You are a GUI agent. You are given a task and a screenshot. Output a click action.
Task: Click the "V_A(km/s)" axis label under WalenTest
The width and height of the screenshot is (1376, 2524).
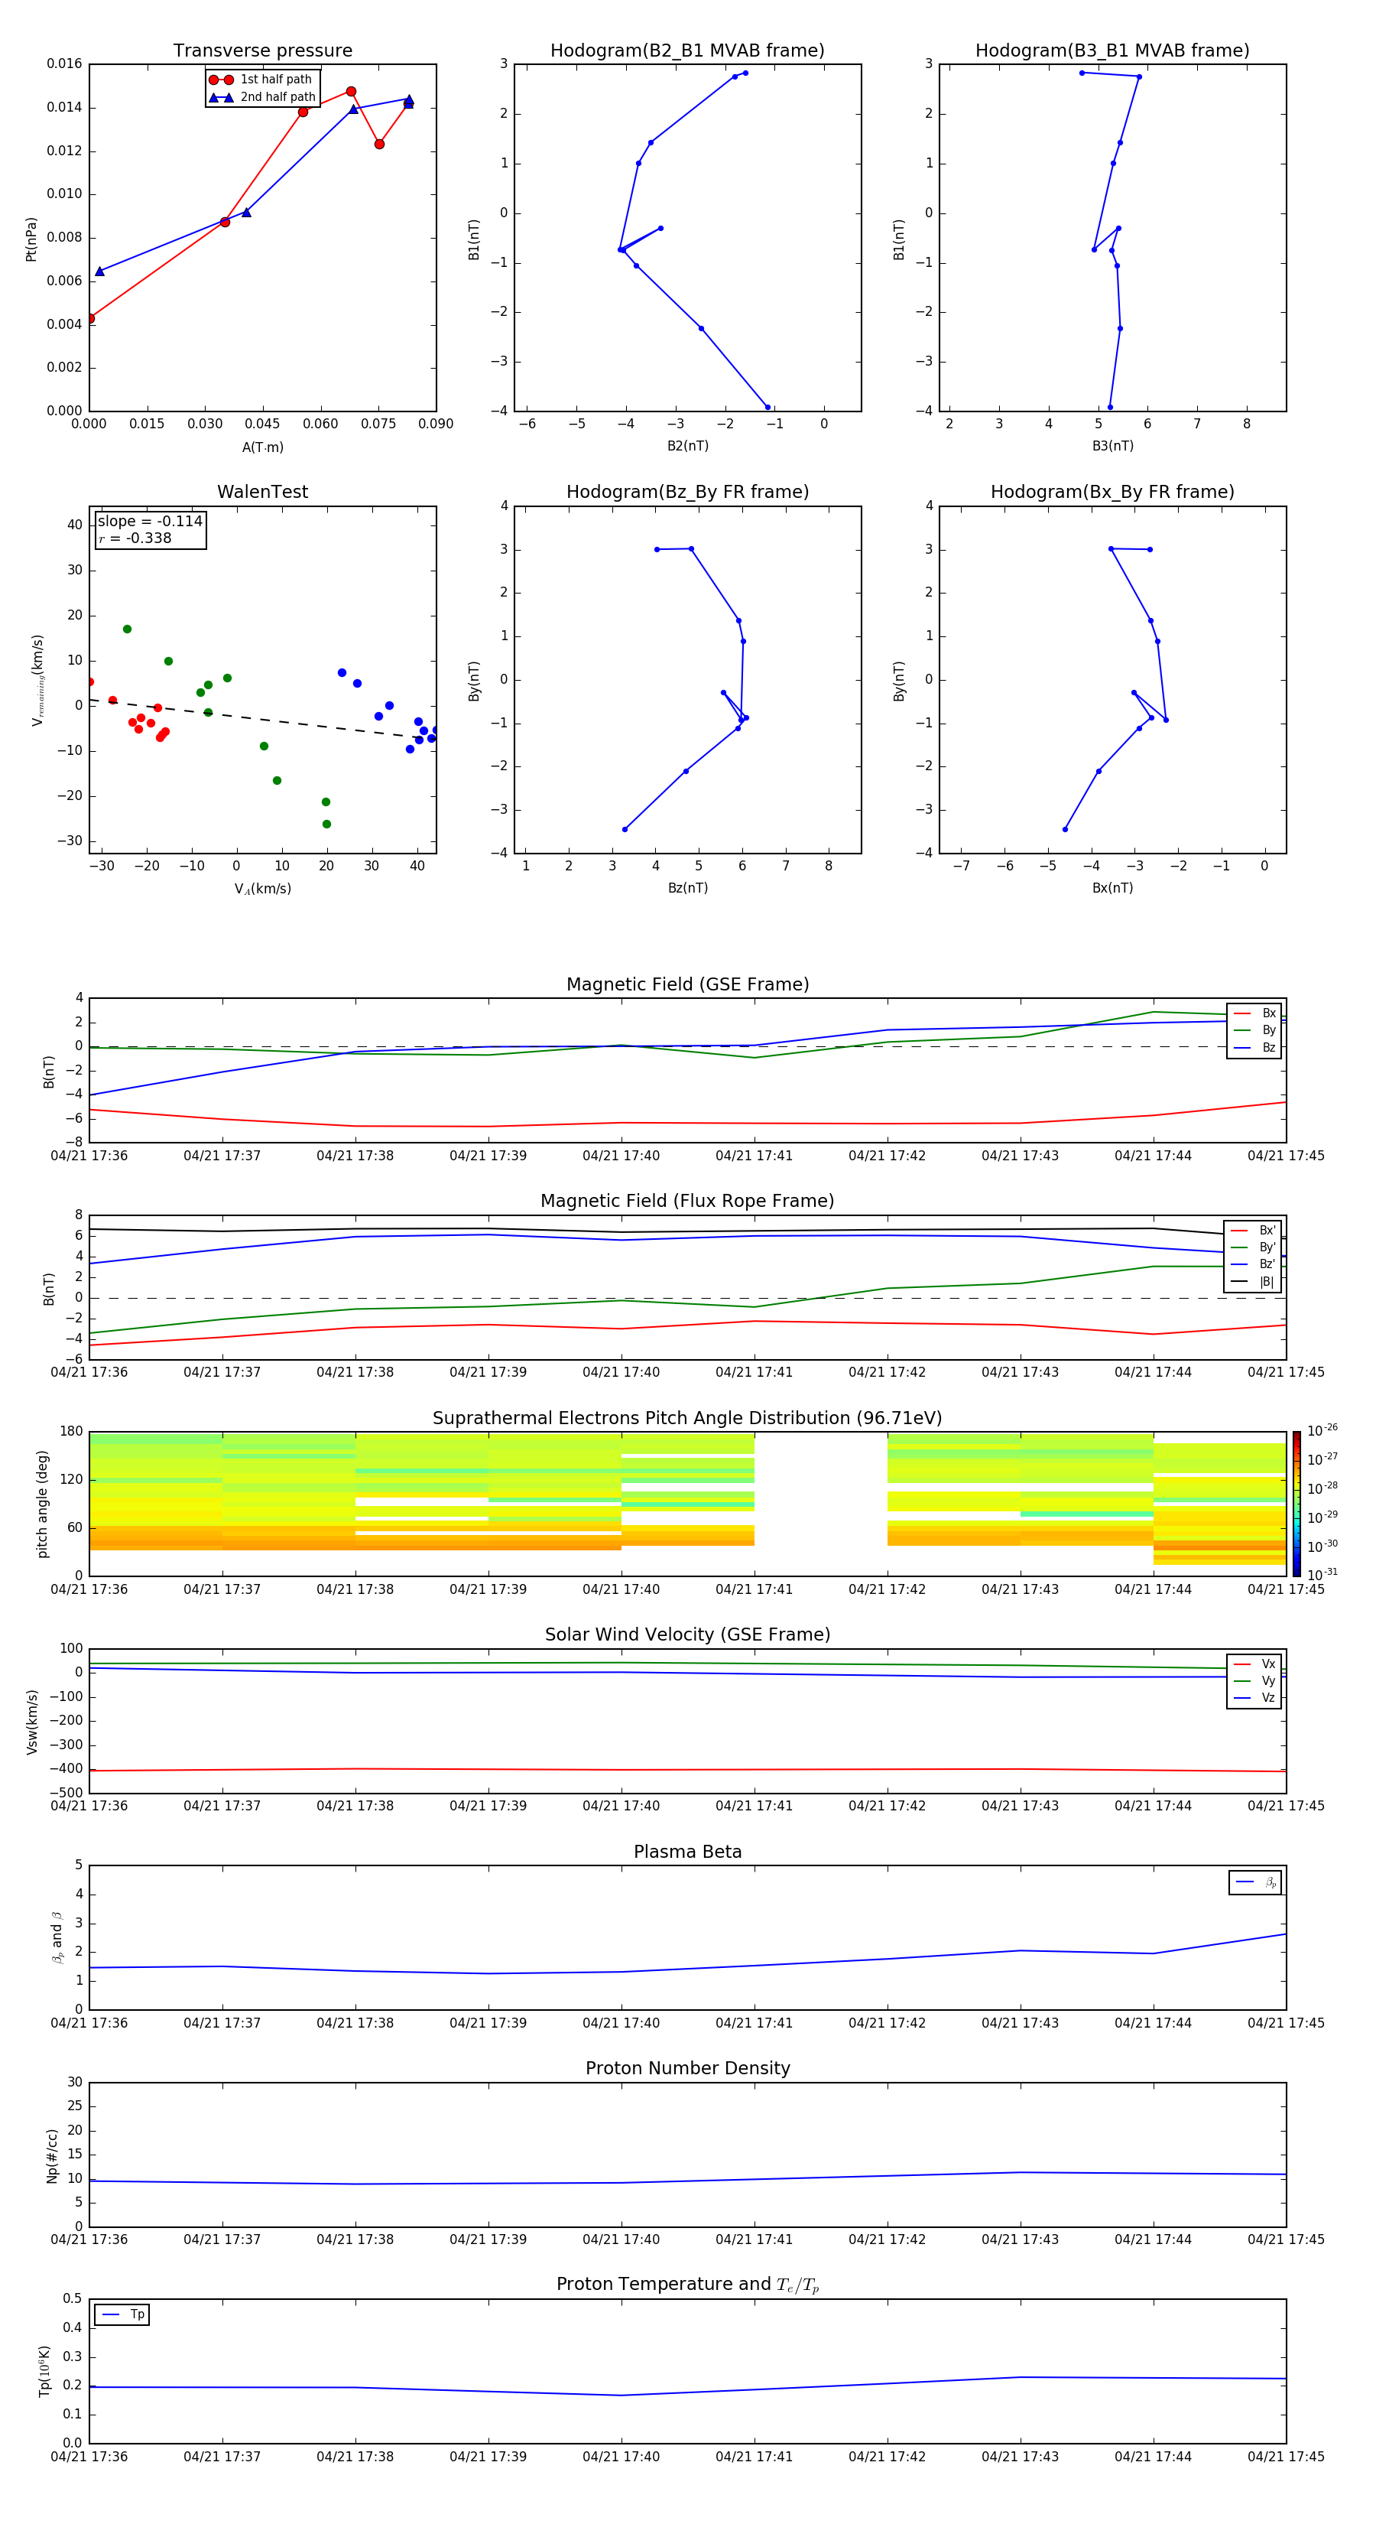262,889
